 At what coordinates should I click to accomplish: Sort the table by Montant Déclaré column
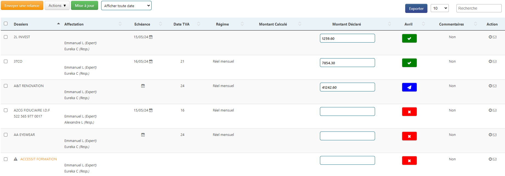(347, 24)
